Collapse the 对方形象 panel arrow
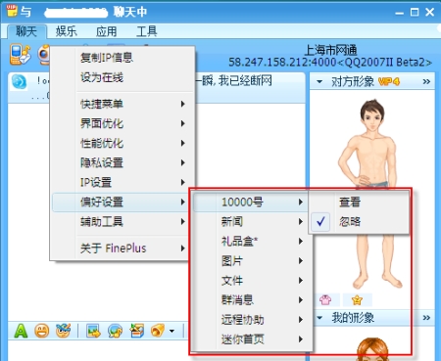Viewport: 441px width, 361px height. point(319,81)
